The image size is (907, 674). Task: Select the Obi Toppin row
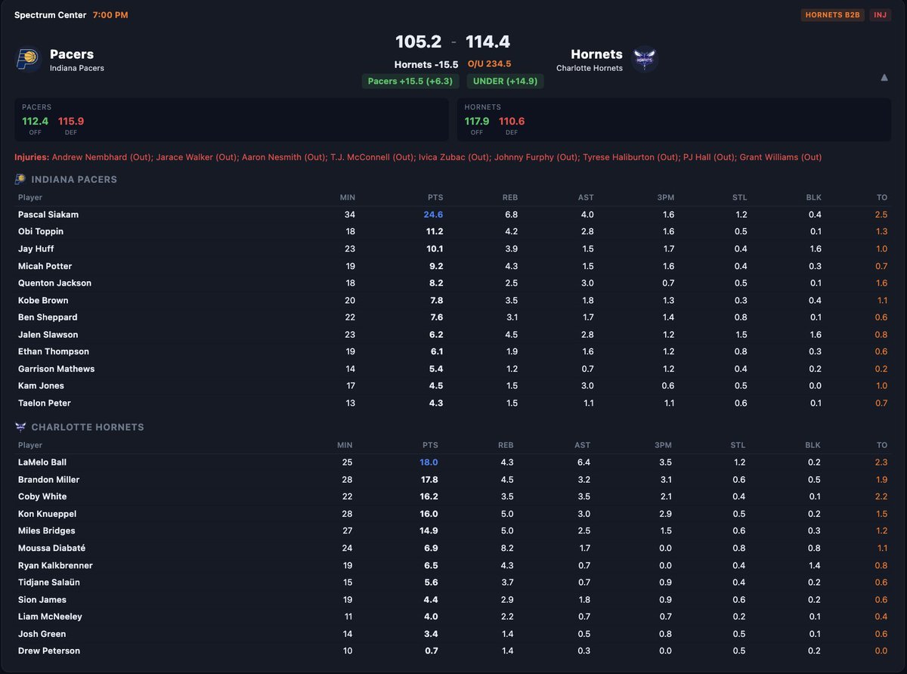(453, 232)
